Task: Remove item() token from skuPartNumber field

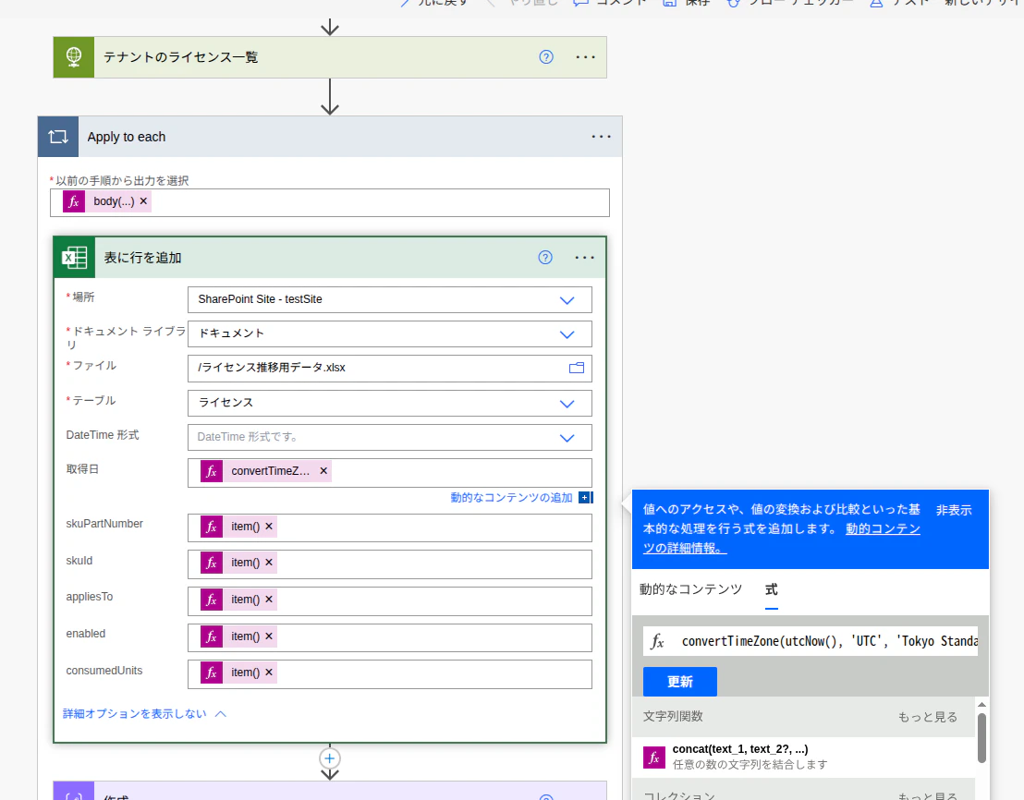Action: [269, 526]
